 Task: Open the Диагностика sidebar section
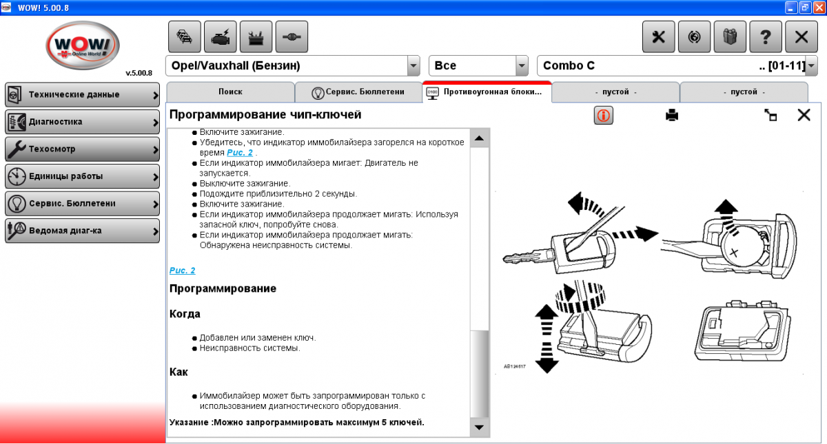82,122
